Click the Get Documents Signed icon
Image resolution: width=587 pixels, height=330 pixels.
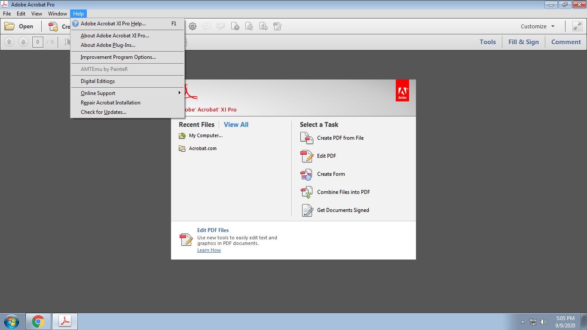click(307, 210)
